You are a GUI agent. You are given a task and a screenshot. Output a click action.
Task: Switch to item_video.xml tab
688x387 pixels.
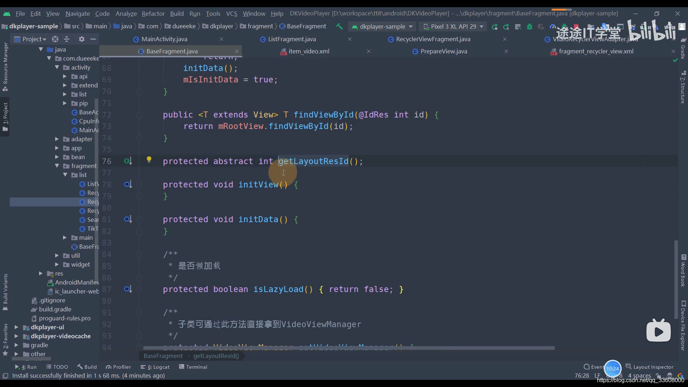pyautogui.click(x=309, y=51)
